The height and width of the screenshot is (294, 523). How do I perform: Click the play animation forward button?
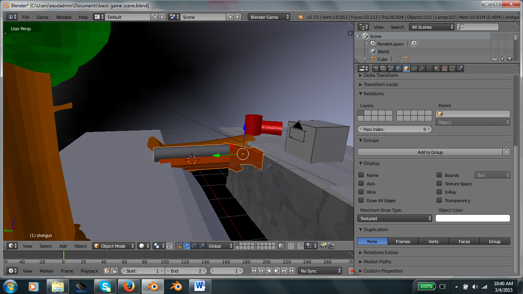tap(276, 271)
